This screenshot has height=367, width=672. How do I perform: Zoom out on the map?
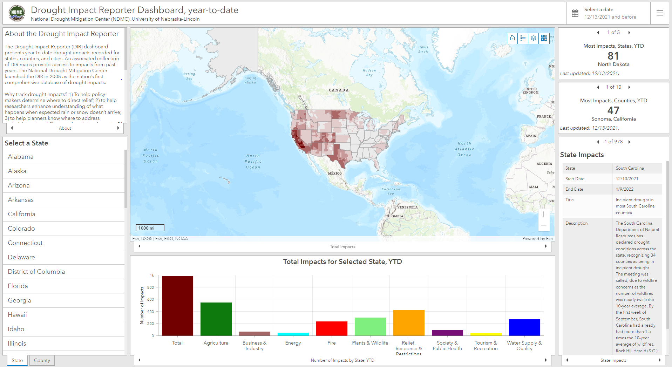[544, 225]
